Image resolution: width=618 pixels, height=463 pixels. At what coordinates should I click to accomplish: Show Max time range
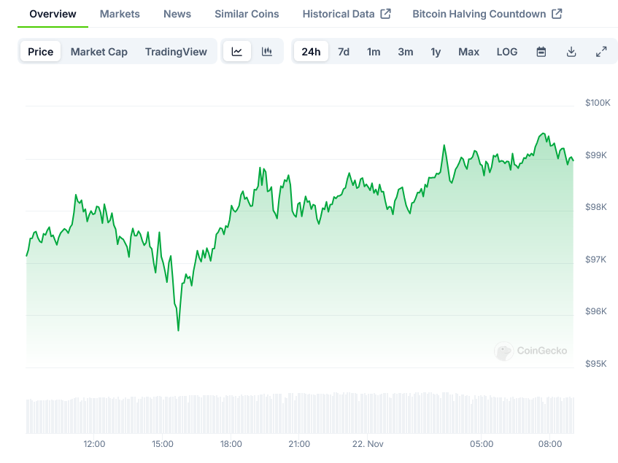(x=468, y=52)
